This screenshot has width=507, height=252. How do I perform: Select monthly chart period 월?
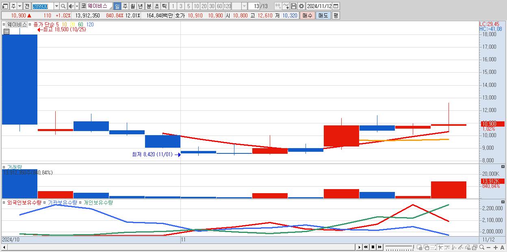(132, 6)
